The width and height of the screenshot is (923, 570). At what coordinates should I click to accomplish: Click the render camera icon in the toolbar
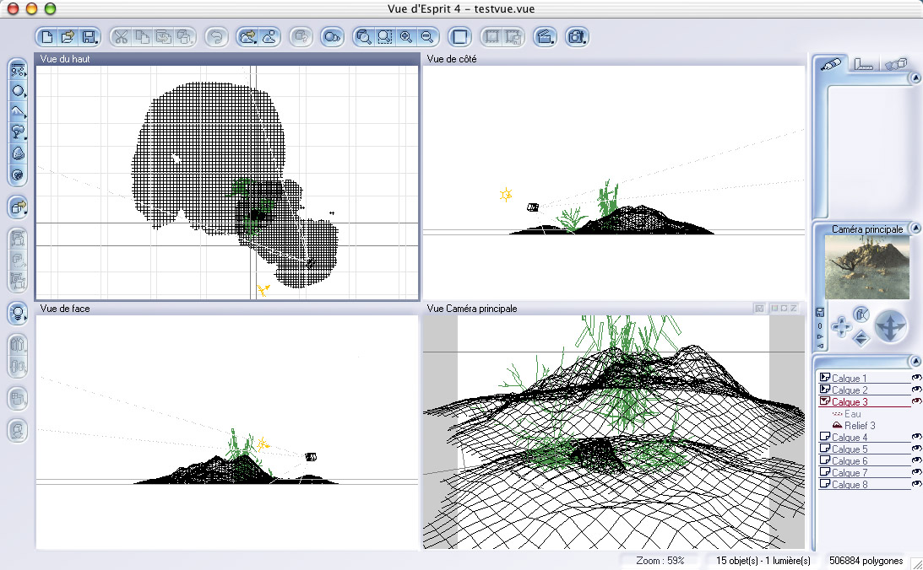(576, 37)
